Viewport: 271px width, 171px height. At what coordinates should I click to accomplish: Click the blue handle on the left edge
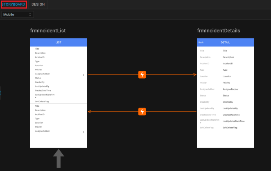tap(0, 93)
